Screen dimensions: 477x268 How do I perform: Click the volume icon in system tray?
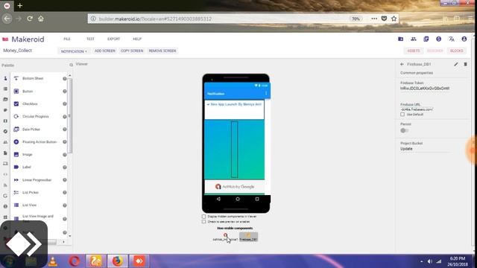coord(429,261)
